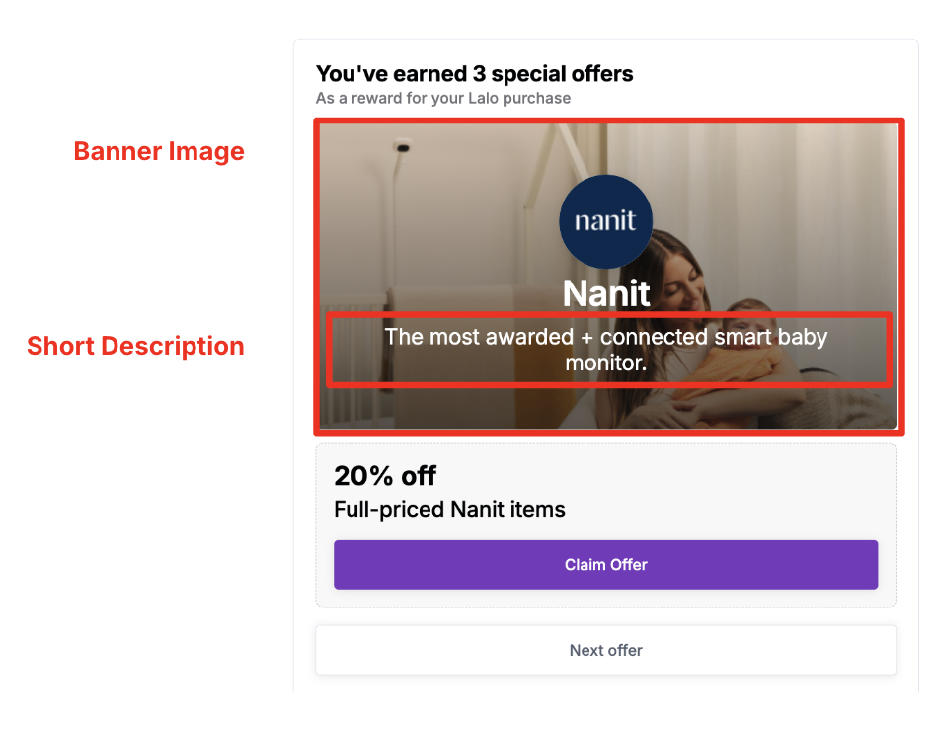The image size is (936, 729).
Task: Click the Lalo purchase reward subtitle
Action: (x=443, y=98)
